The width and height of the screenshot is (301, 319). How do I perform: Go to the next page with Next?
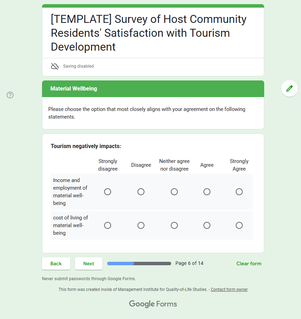tap(89, 264)
